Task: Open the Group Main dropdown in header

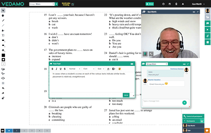Action: [42, 4]
